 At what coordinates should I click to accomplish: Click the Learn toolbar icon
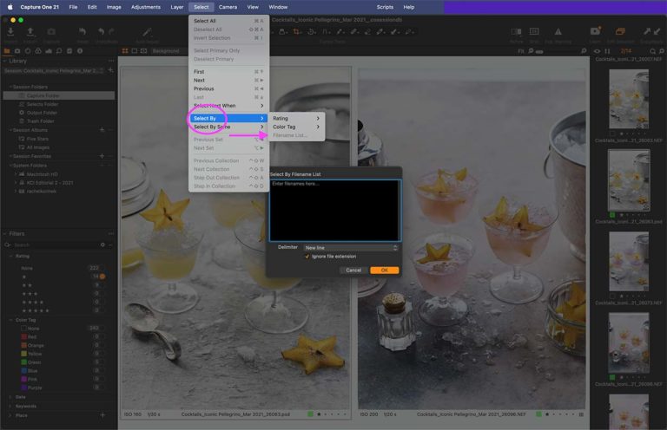(x=595, y=32)
